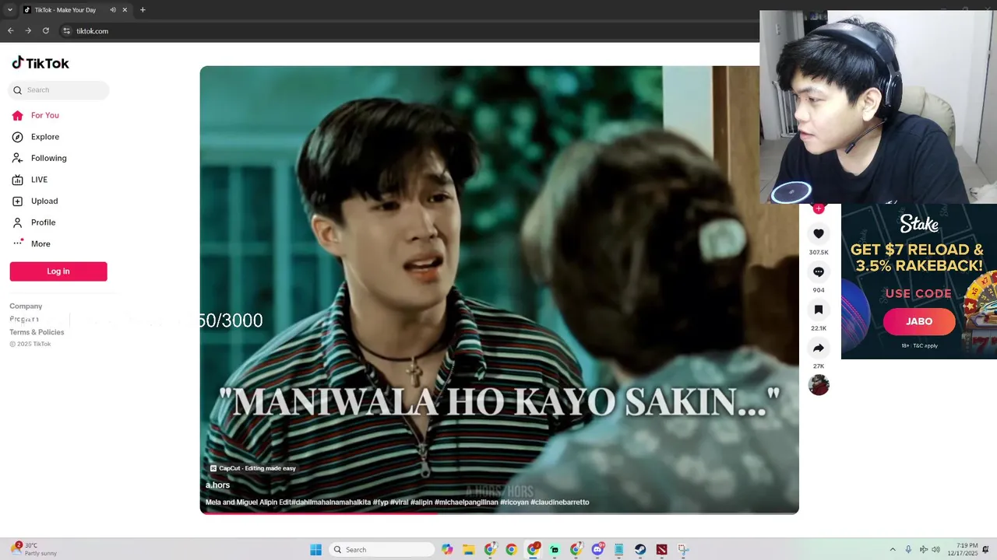Open the Profile page
The image size is (997, 560).
33,222
